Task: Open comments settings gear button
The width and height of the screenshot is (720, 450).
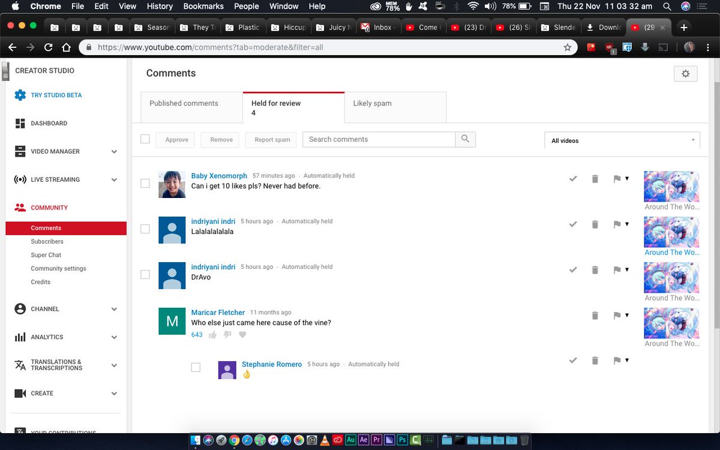Action: point(686,74)
